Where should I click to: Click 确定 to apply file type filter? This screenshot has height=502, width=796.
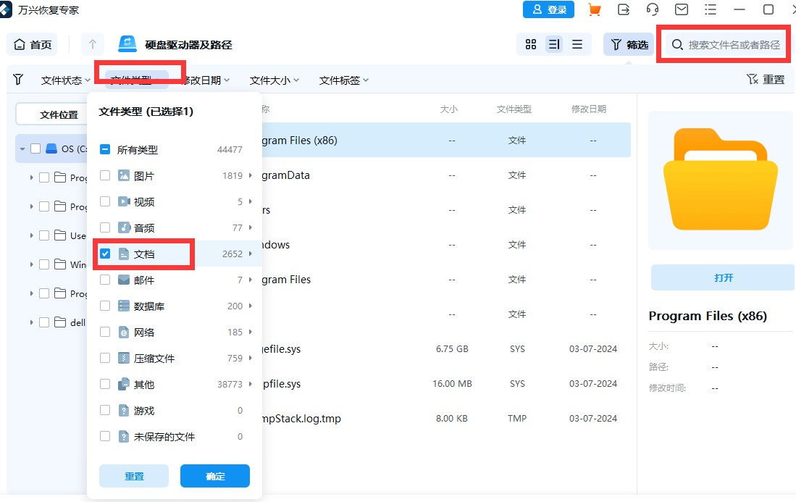click(214, 476)
